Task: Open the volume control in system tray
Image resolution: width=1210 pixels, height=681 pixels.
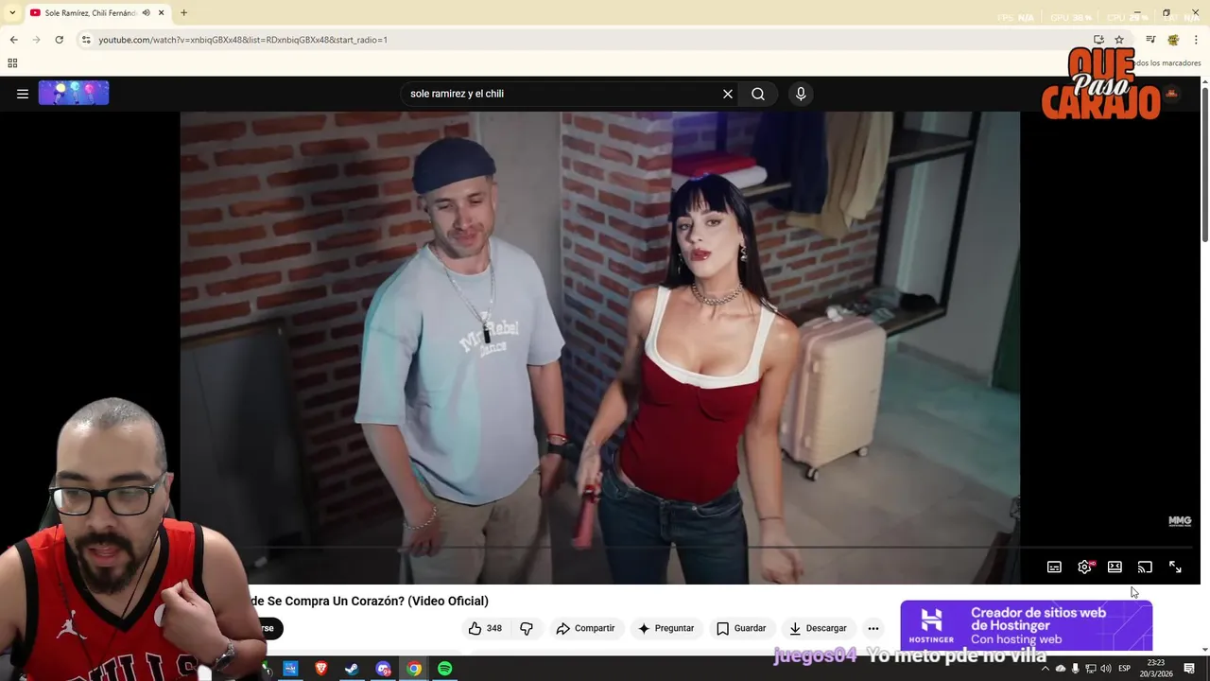Action: coord(1106,669)
